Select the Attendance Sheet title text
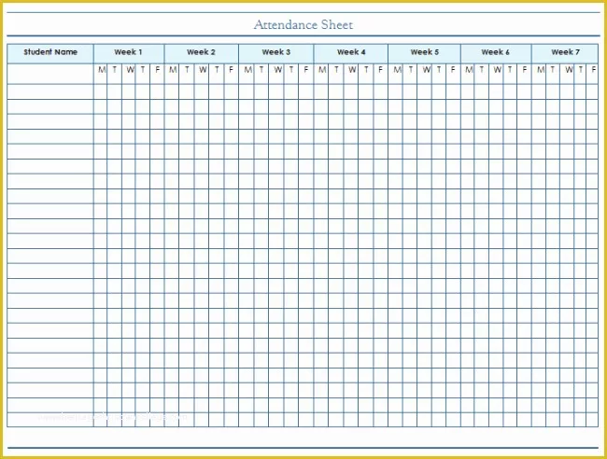The image size is (607, 459). (x=303, y=25)
